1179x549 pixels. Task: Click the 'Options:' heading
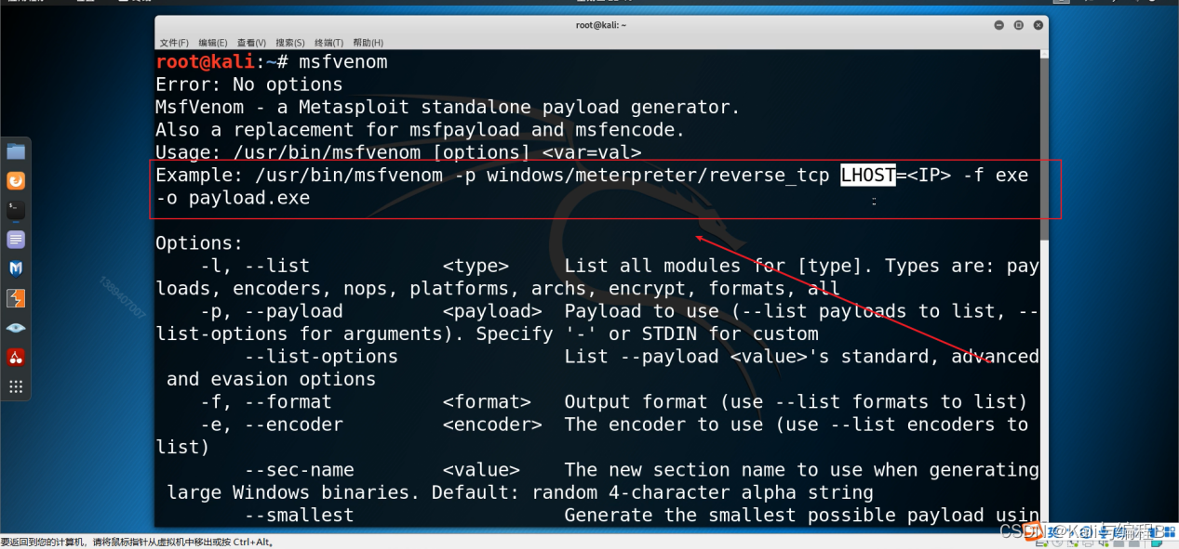tap(199, 243)
